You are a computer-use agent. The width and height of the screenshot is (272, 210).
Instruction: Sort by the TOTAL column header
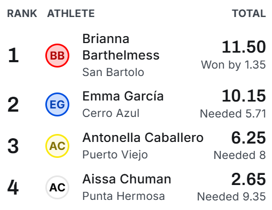(x=249, y=13)
